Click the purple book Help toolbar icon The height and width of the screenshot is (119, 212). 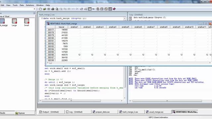click(114, 9)
